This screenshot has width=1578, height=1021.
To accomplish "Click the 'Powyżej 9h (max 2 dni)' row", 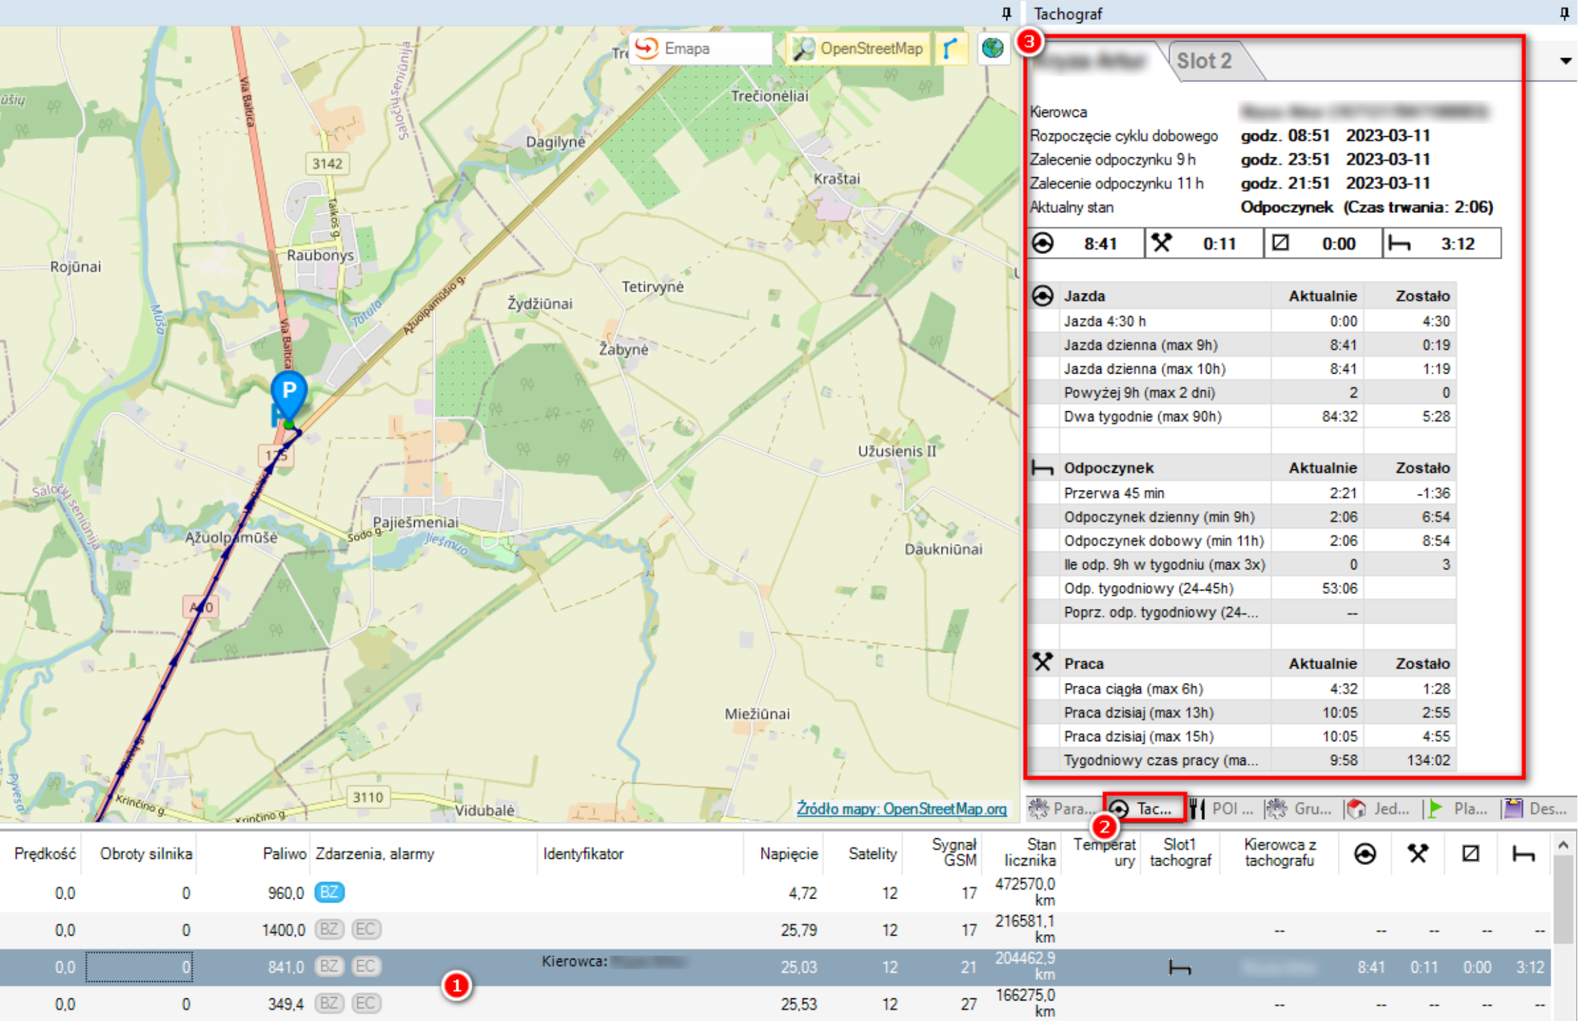I will (1241, 392).
